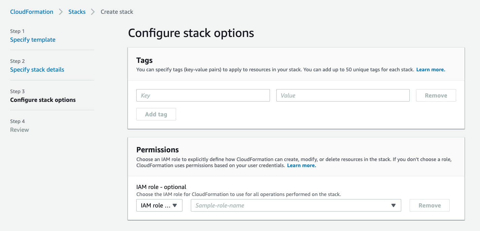Click the breadcrumb chevron after Stacks

93,12
